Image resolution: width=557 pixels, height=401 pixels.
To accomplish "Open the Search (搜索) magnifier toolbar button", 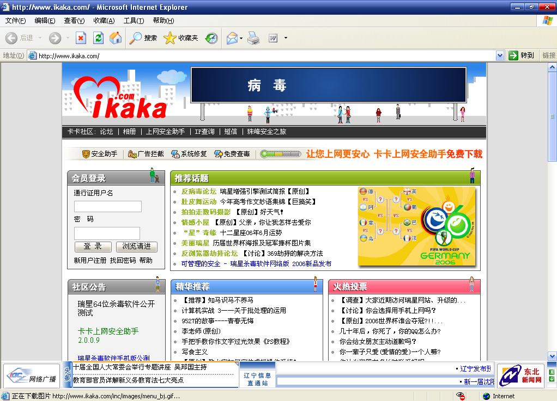I will tap(143, 38).
